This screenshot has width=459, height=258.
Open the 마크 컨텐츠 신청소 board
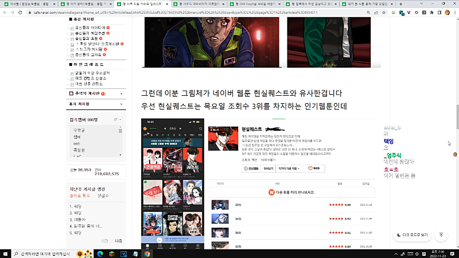point(91,79)
